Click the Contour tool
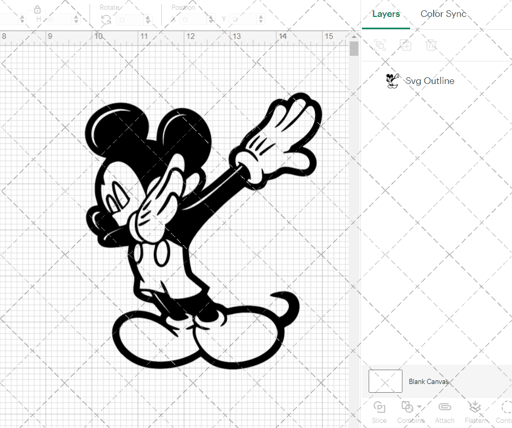The image size is (512, 428). (504, 412)
